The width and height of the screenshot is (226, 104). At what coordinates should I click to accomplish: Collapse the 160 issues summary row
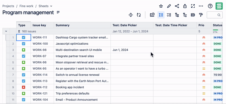click(6, 31)
